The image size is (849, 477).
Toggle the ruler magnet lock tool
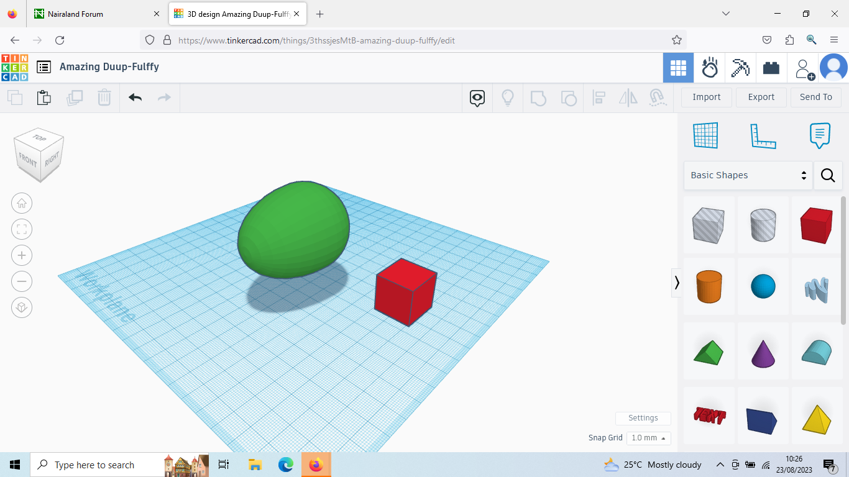tap(657, 98)
